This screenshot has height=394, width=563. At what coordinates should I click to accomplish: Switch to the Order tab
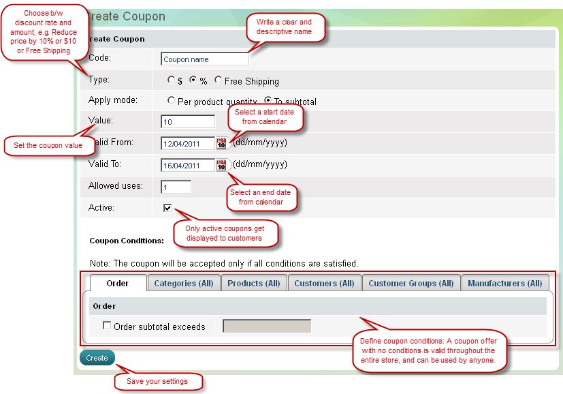point(118,284)
